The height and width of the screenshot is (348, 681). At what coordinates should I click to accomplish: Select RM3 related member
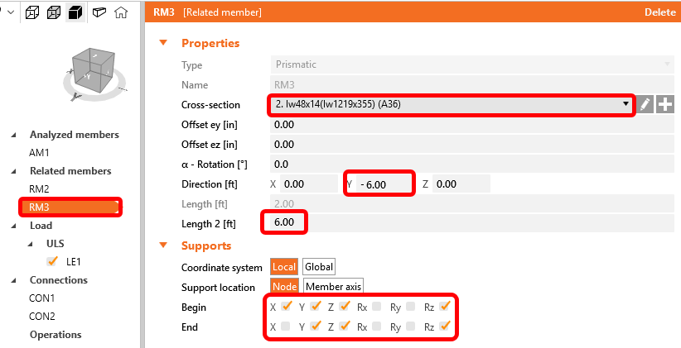click(x=70, y=207)
